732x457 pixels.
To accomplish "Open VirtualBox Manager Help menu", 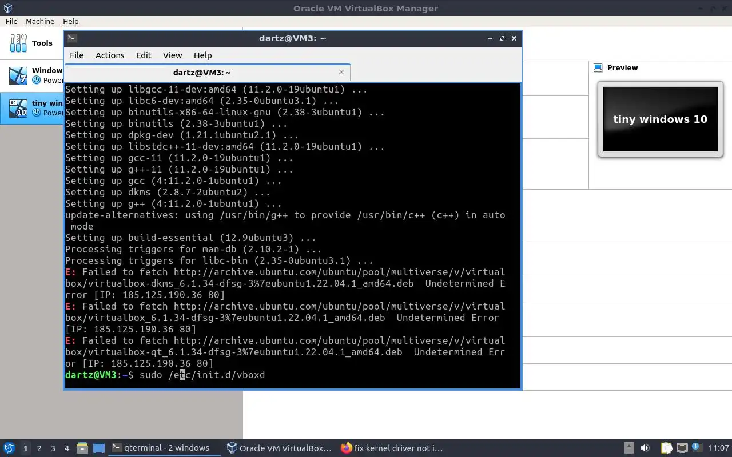I will (70, 21).
